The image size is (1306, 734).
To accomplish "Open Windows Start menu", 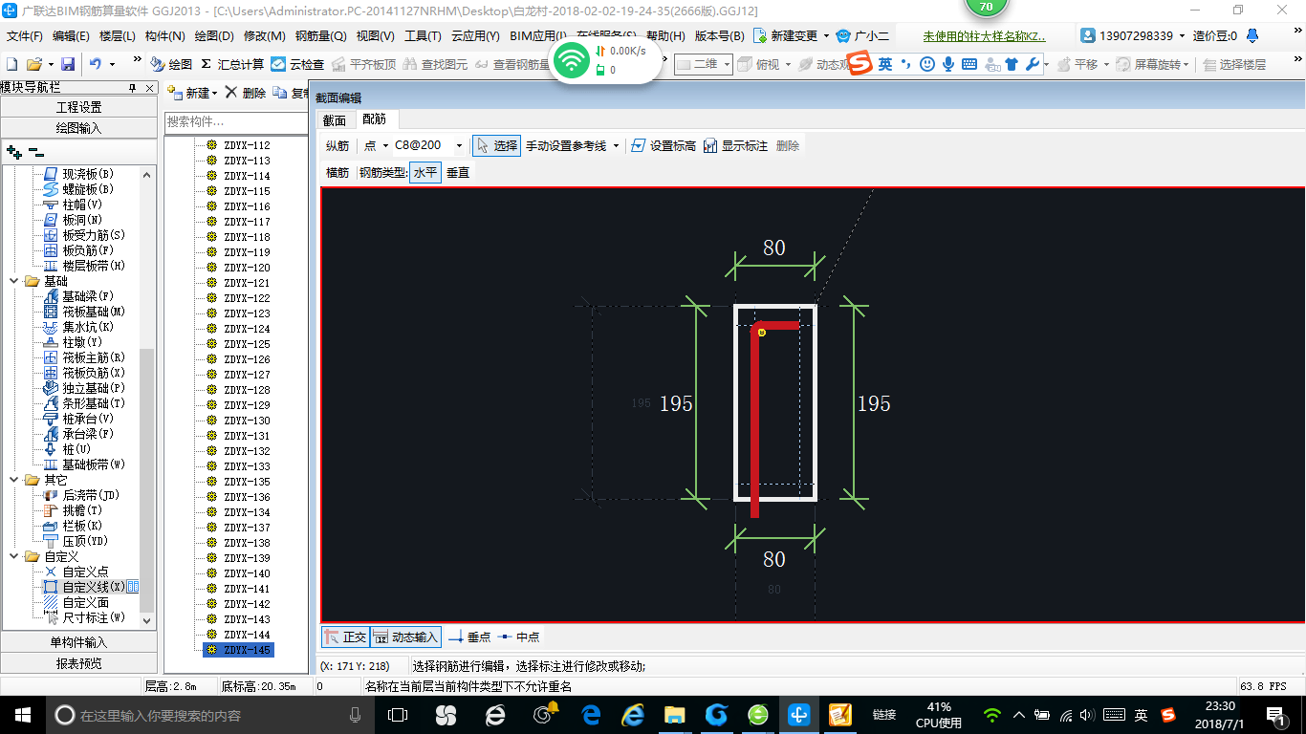I will (x=22, y=714).
